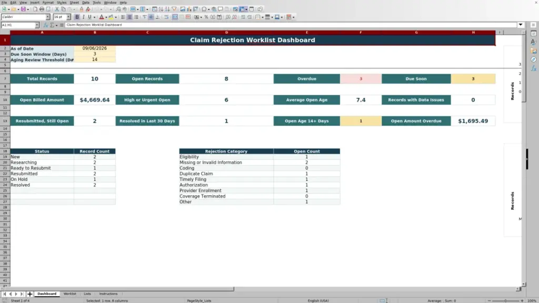This screenshot has height=303, width=539.
Task: Expand the formula bar
Action: pyautogui.click(x=521, y=25)
